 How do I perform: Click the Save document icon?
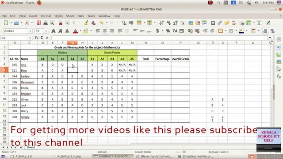27,23
